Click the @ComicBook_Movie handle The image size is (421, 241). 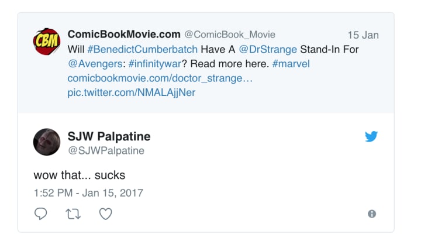pos(230,35)
